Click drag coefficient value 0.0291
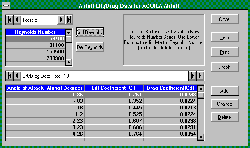250x148 pixels. coord(171,127)
